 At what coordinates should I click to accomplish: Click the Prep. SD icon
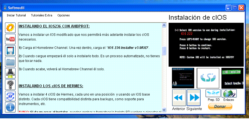click(213, 93)
